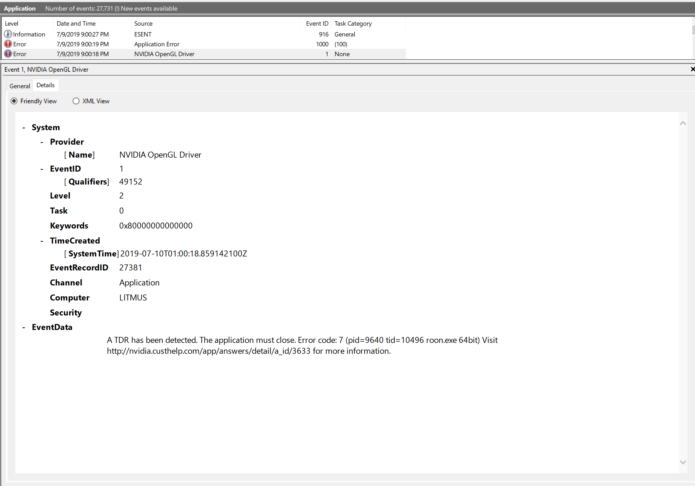The width and height of the screenshot is (695, 486).
Task: Click the 7/9/2019 9:00:19 PM timestamp
Action: pos(83,44)
